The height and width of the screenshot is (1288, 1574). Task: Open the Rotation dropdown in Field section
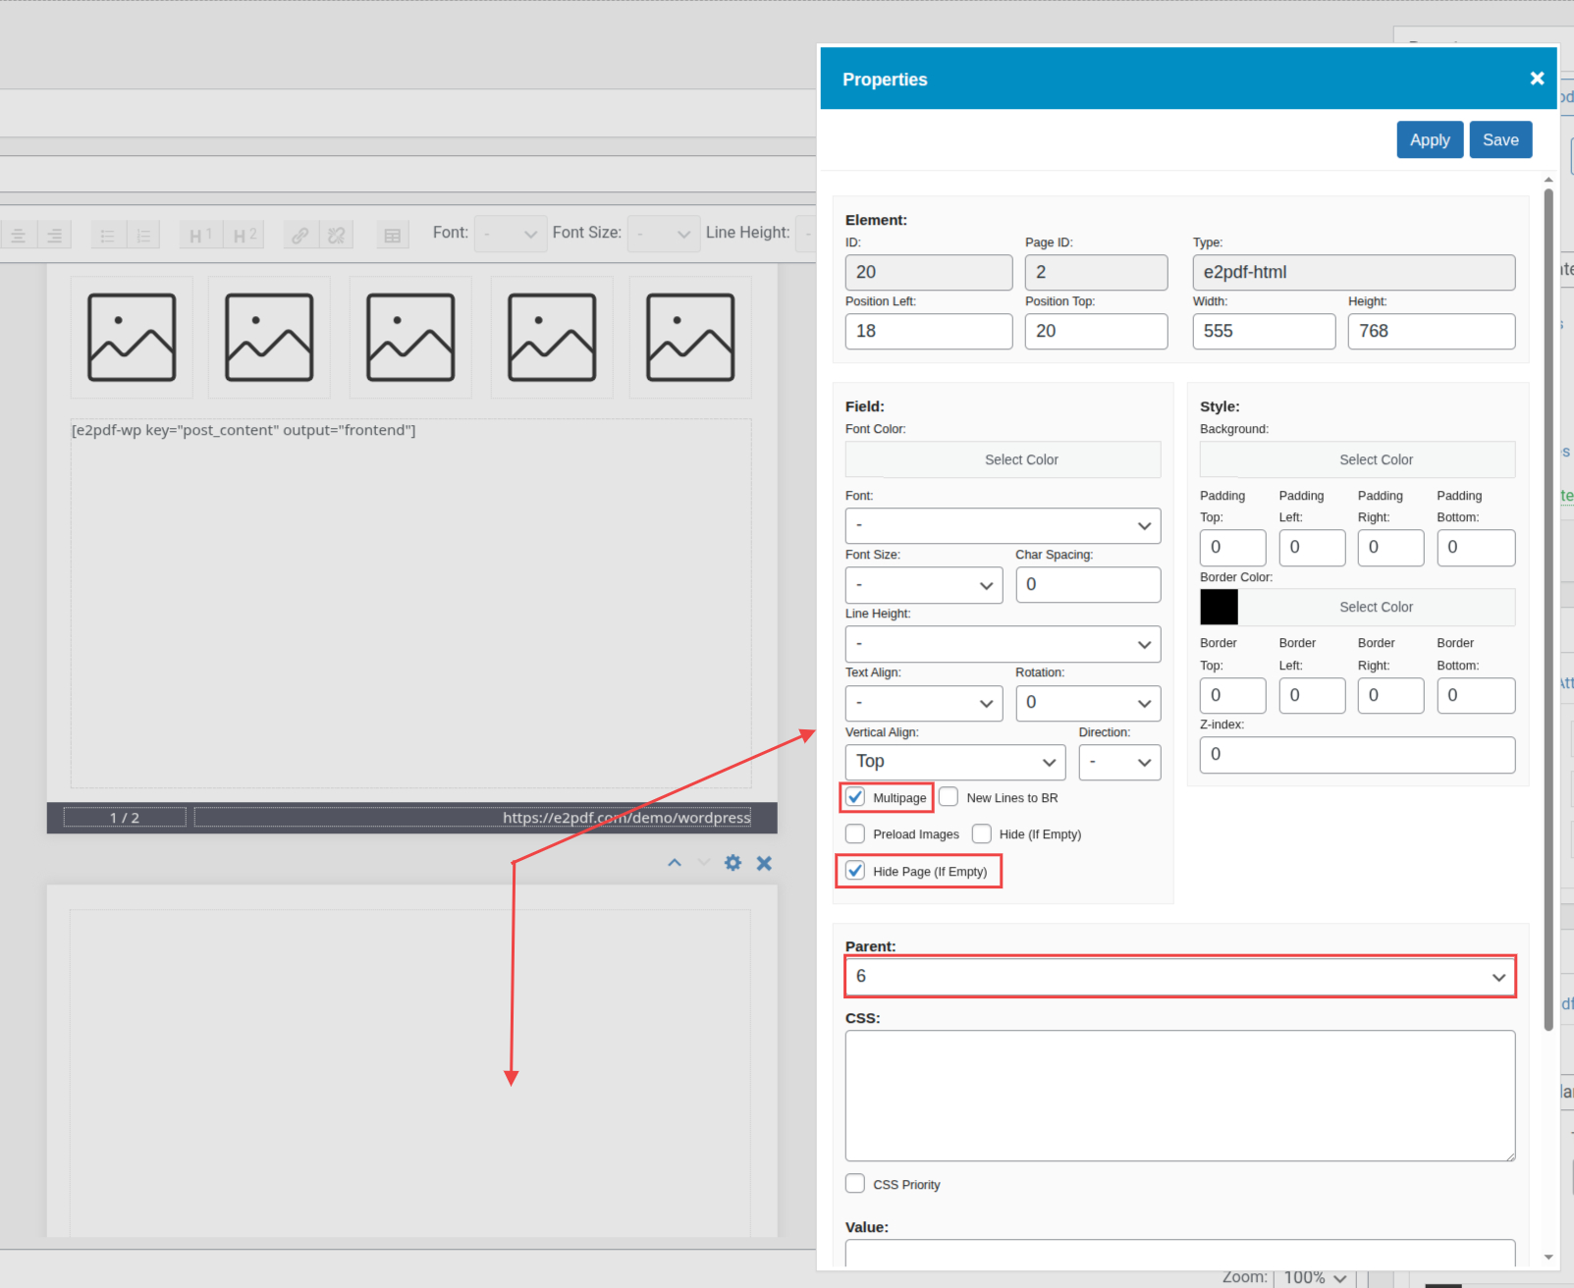coord(1087,703)
